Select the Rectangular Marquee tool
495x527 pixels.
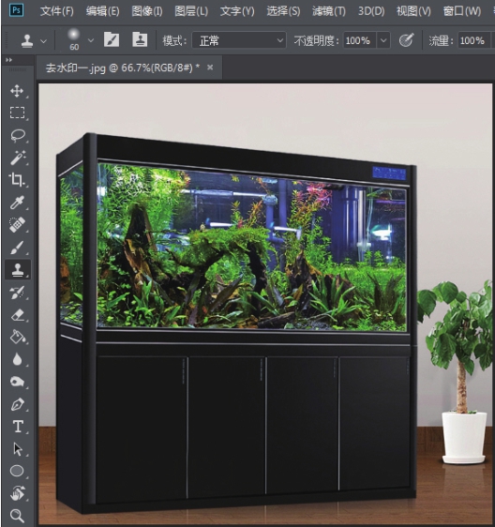[17, 113]
